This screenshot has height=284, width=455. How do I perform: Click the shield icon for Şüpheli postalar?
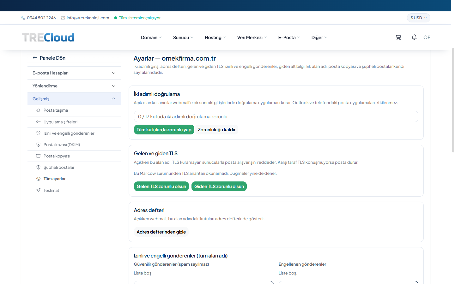38,167
